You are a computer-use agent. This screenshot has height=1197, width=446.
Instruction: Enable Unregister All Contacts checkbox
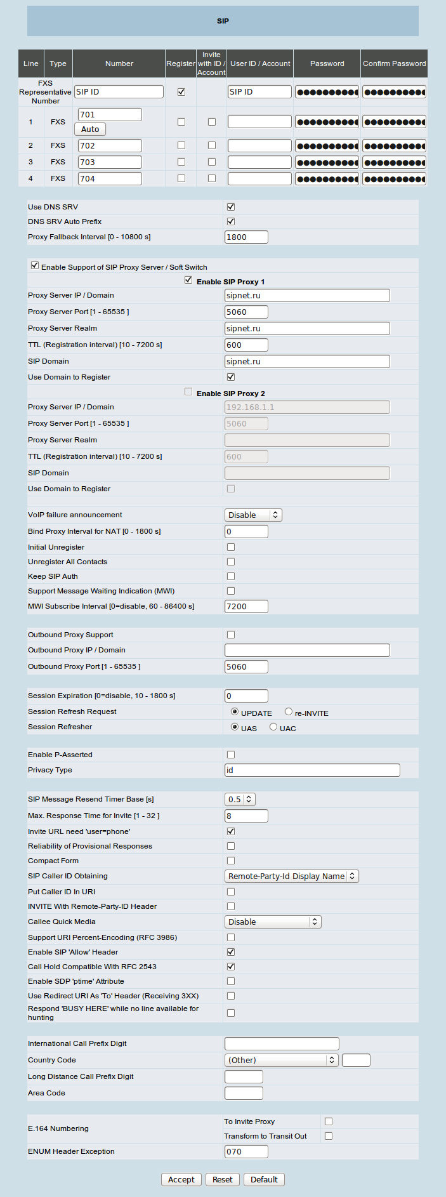pos(231,562)
